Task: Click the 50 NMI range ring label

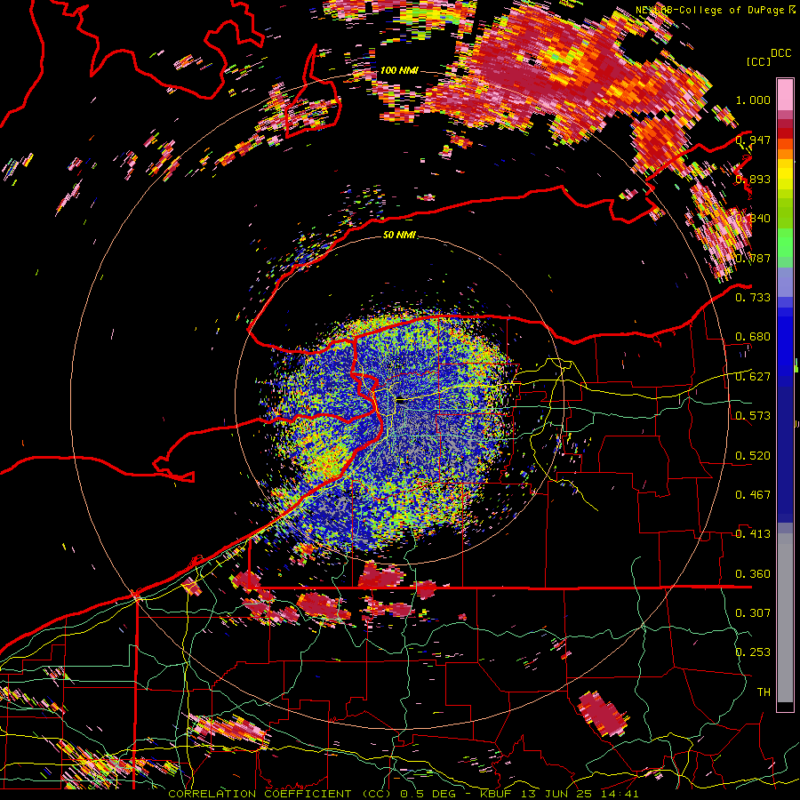Action: [399, 235]
